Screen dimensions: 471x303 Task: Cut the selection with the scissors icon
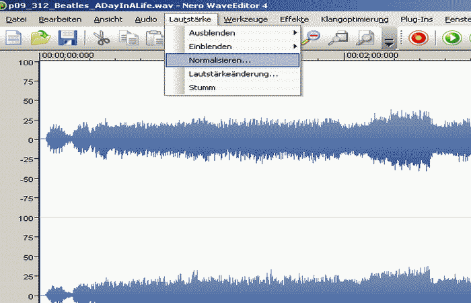pos(102,38)
